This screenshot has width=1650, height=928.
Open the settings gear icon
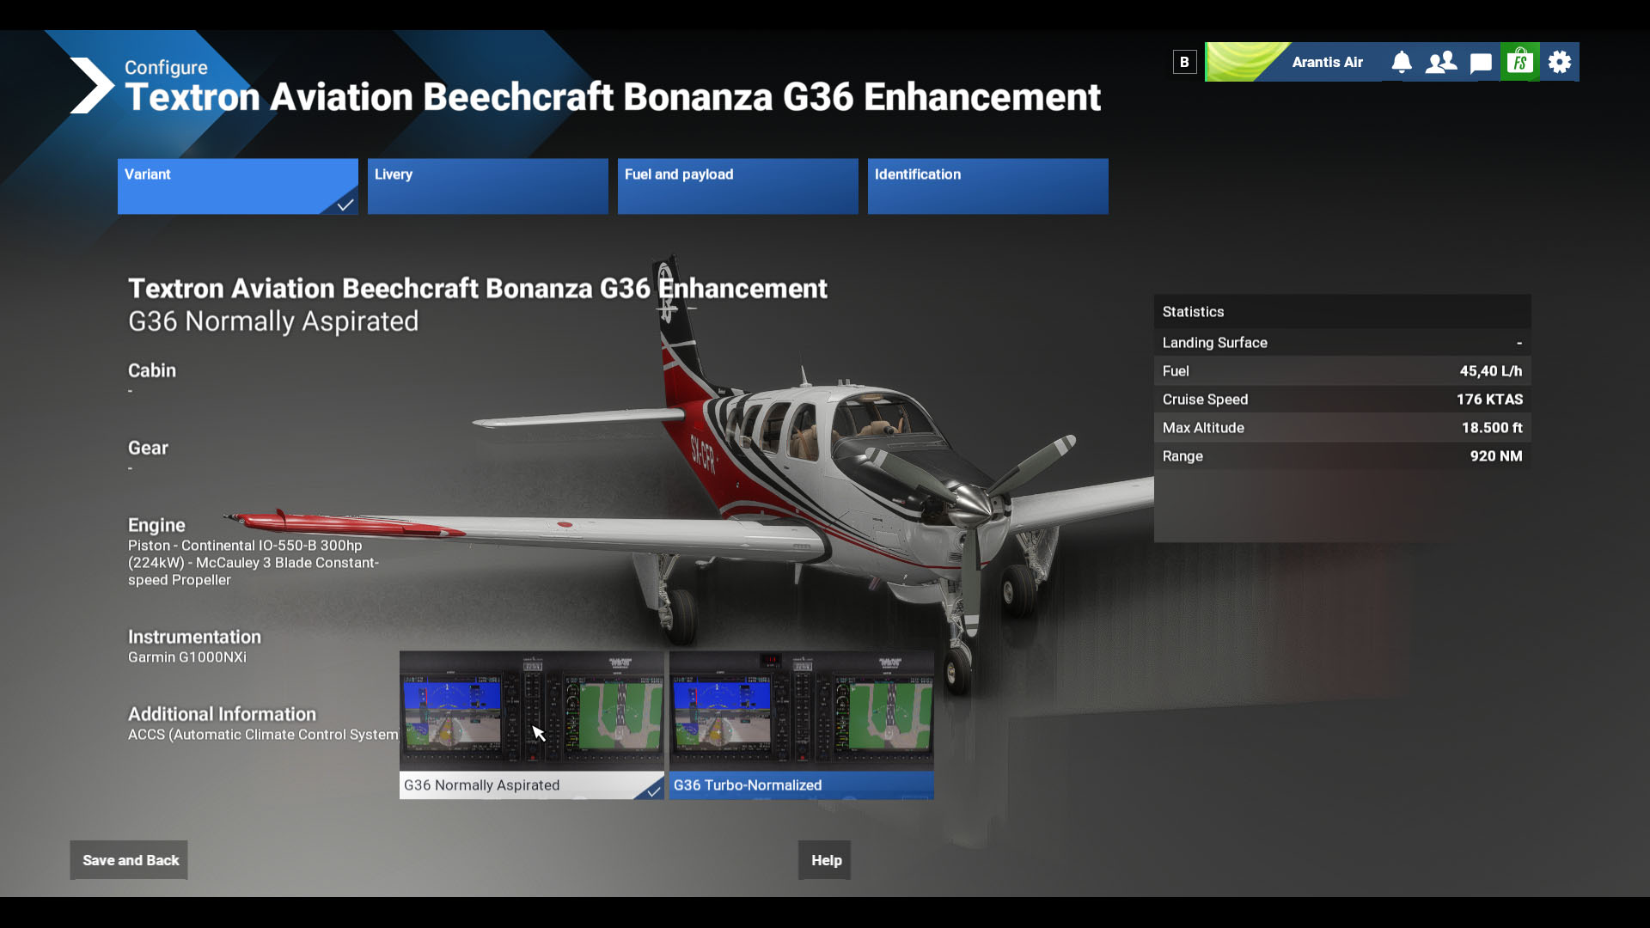click(x=1560, y=62)
